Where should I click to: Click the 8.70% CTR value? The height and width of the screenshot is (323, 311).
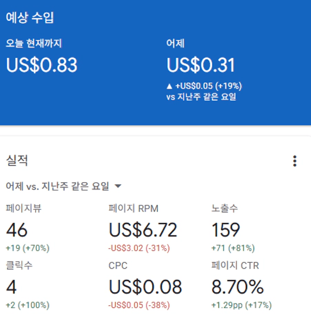(x=238, y=287)
